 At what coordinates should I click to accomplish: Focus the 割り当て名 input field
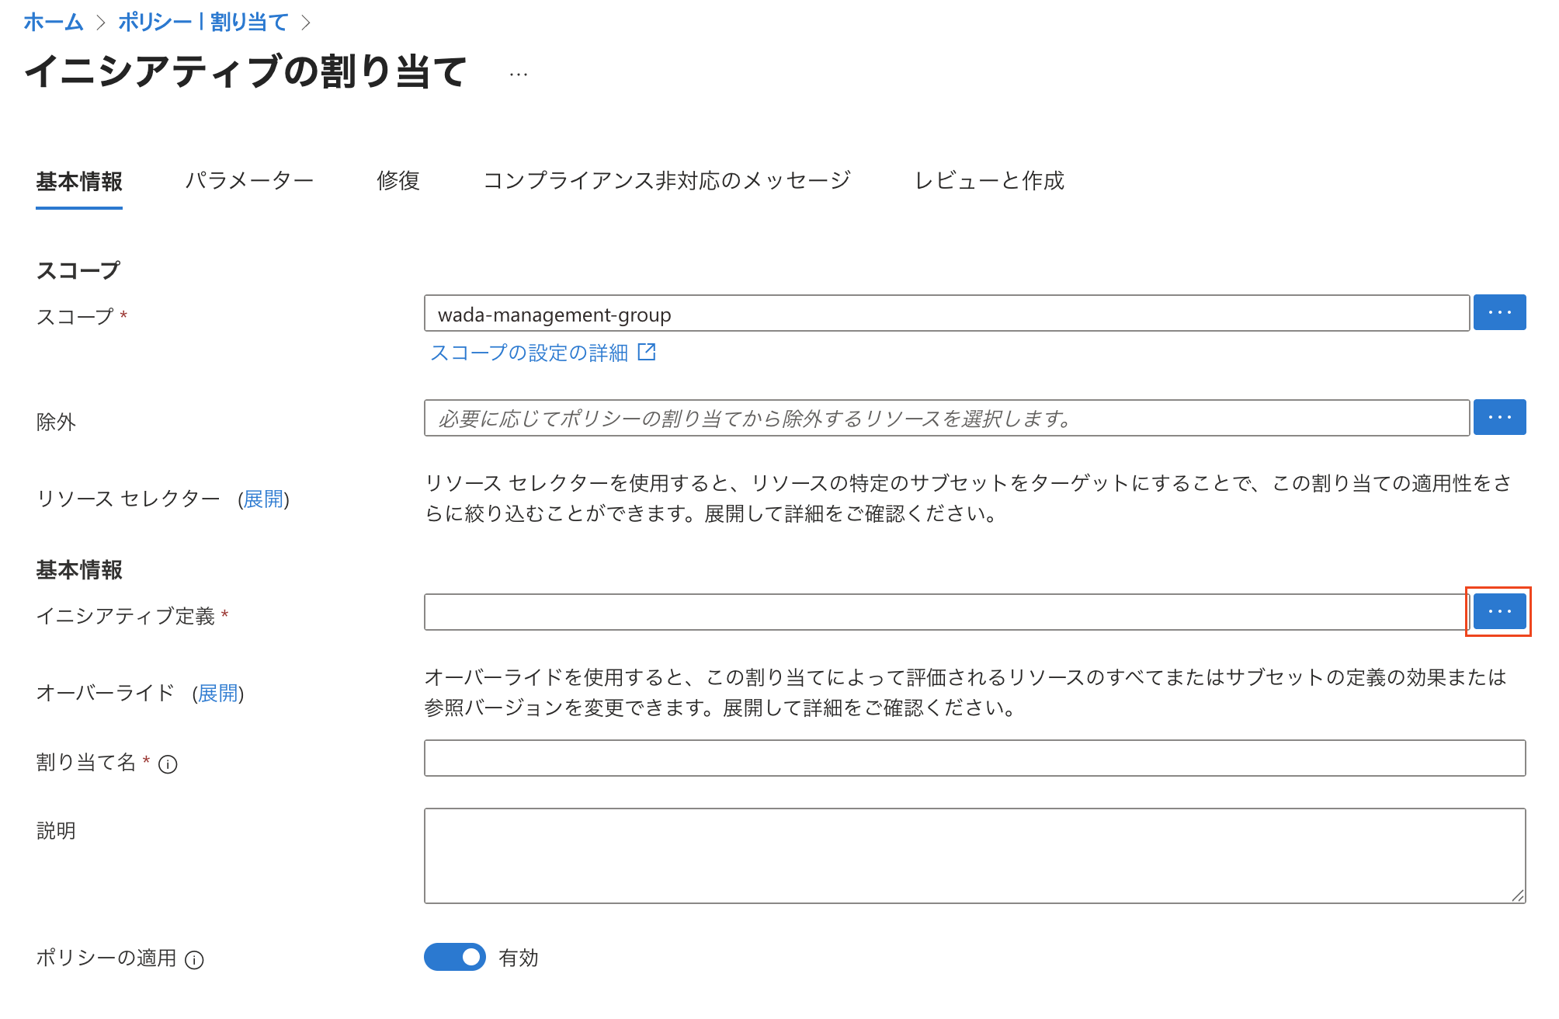click(x=975, y=758)
